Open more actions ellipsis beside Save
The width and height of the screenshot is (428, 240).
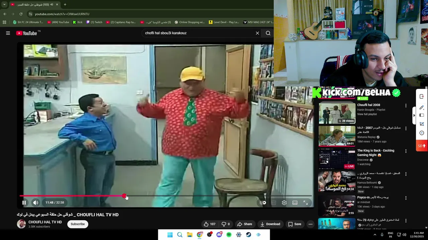[x=310, y=224]
